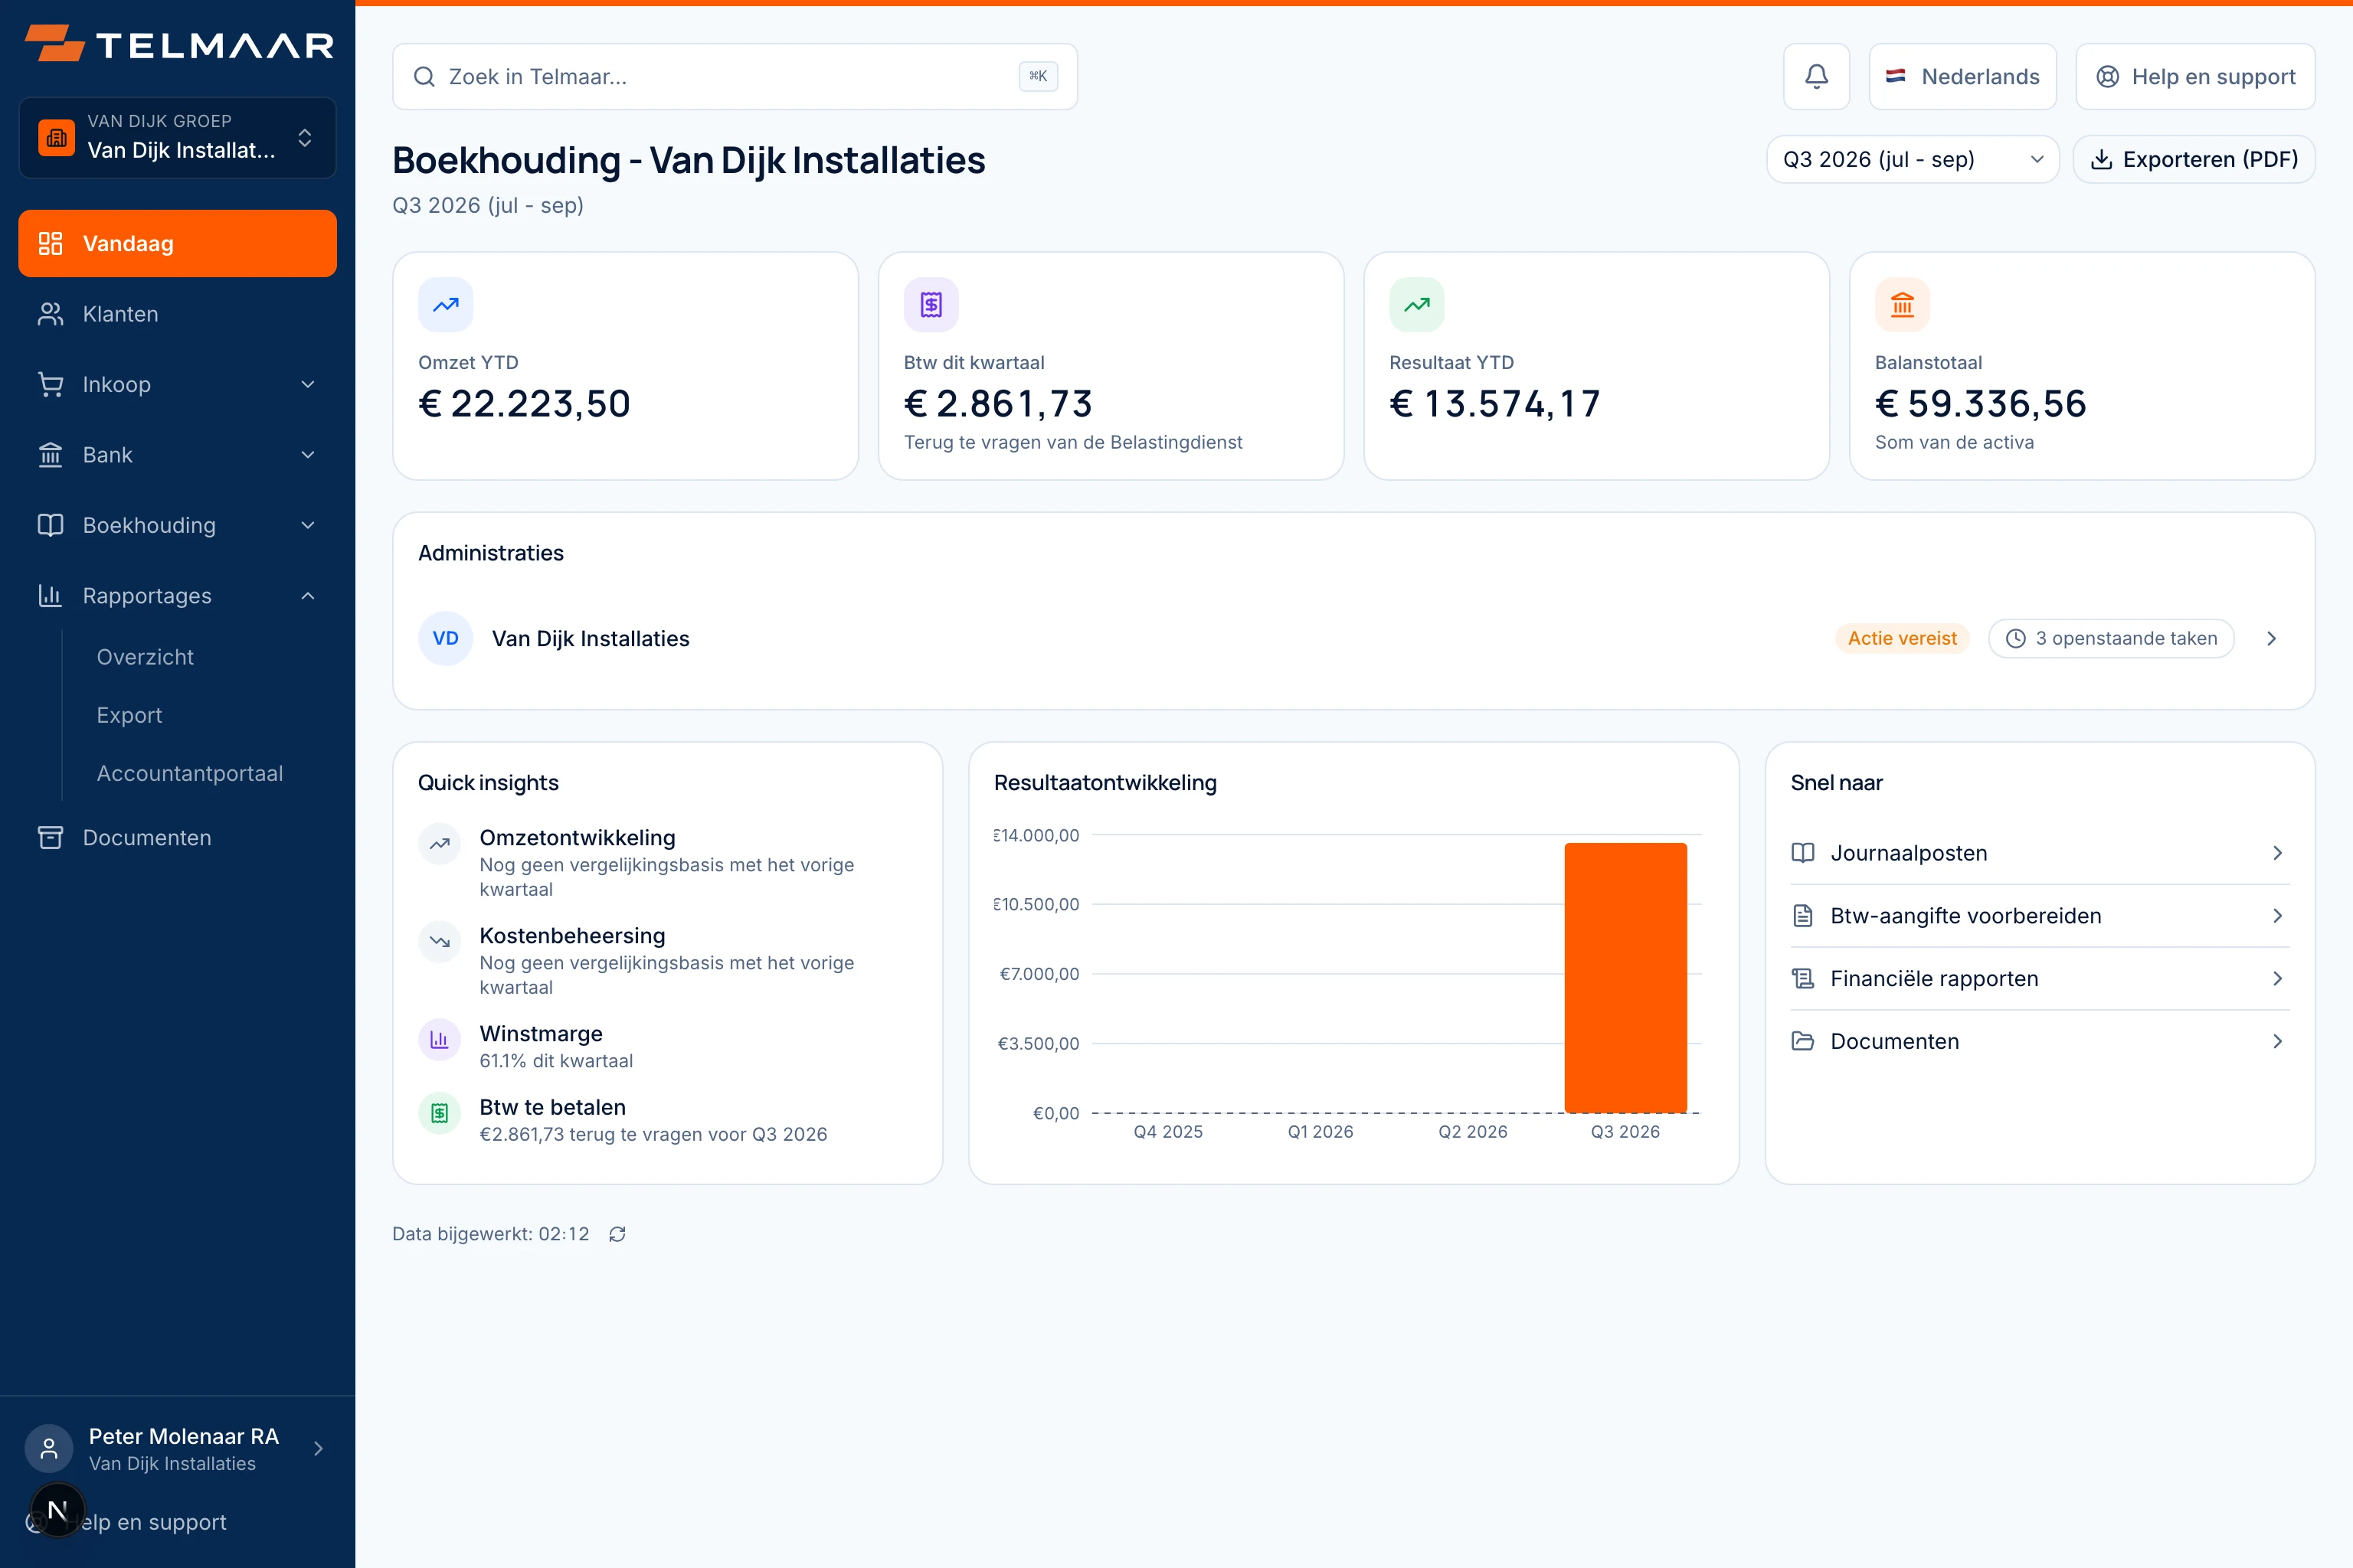Open Documenten link in Snel naar

2040,1041
